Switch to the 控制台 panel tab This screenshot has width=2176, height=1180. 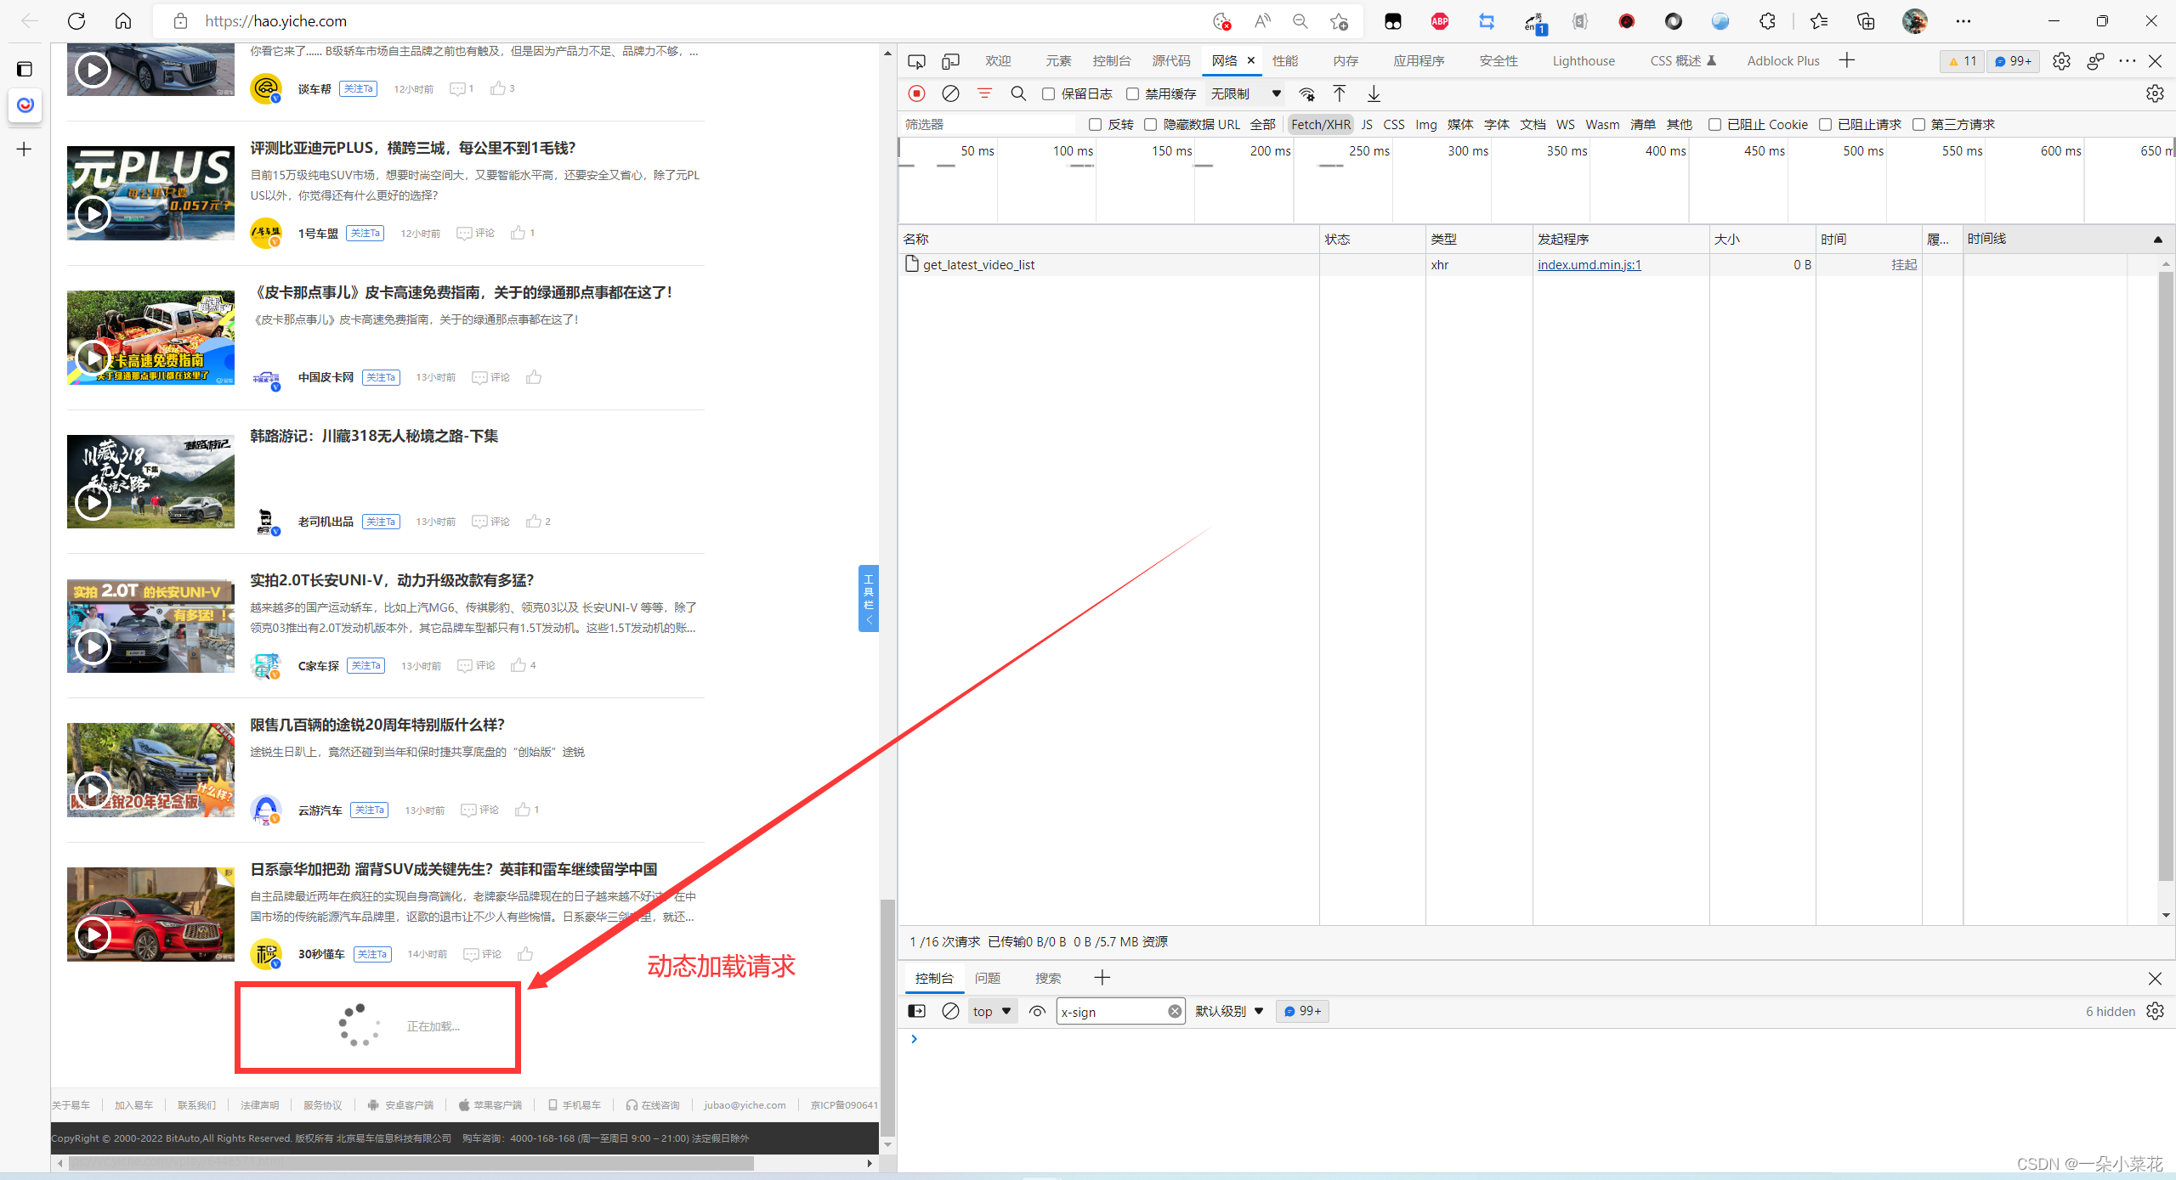[x=1112, y=61]
